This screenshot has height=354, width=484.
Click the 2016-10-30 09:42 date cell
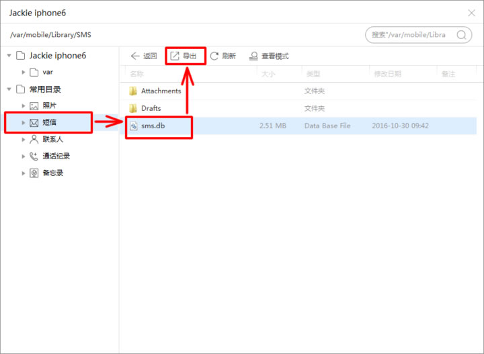[400, 126]
